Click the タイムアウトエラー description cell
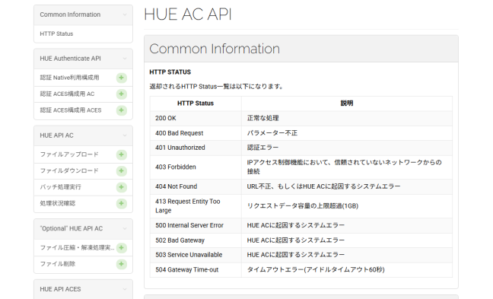Image resolution: width=493 pixels, height=299 pixels. 347,270
